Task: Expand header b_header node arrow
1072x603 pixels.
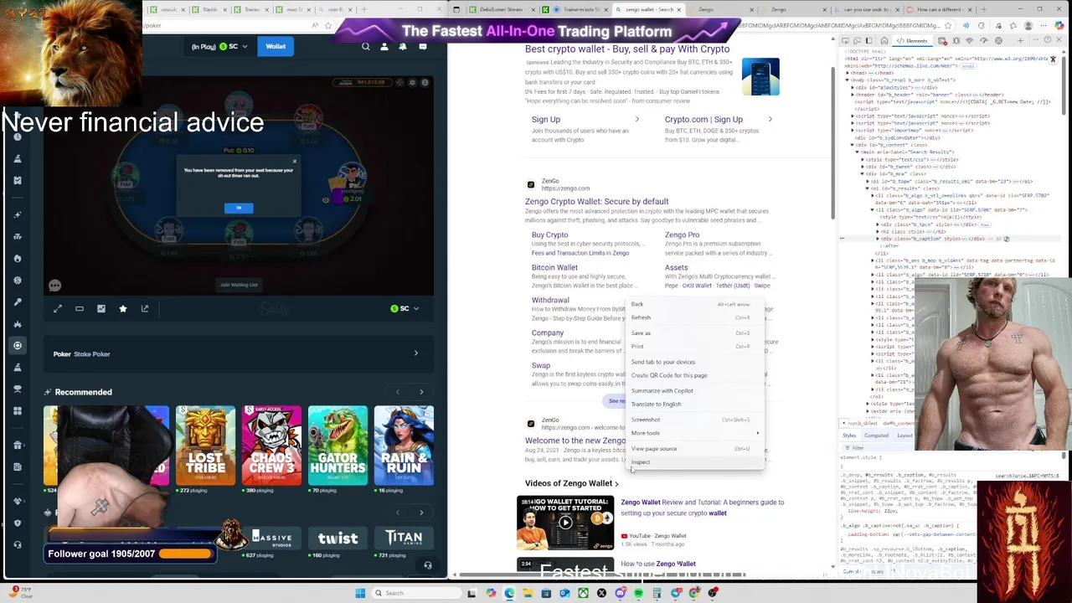Action: point(853,95)
